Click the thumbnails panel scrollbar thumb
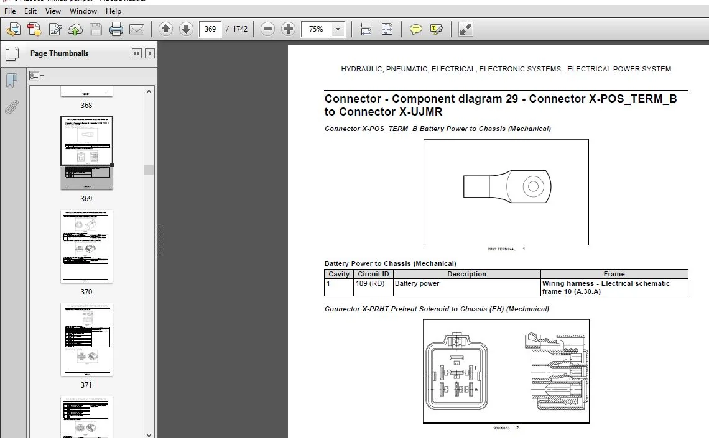 149,170
